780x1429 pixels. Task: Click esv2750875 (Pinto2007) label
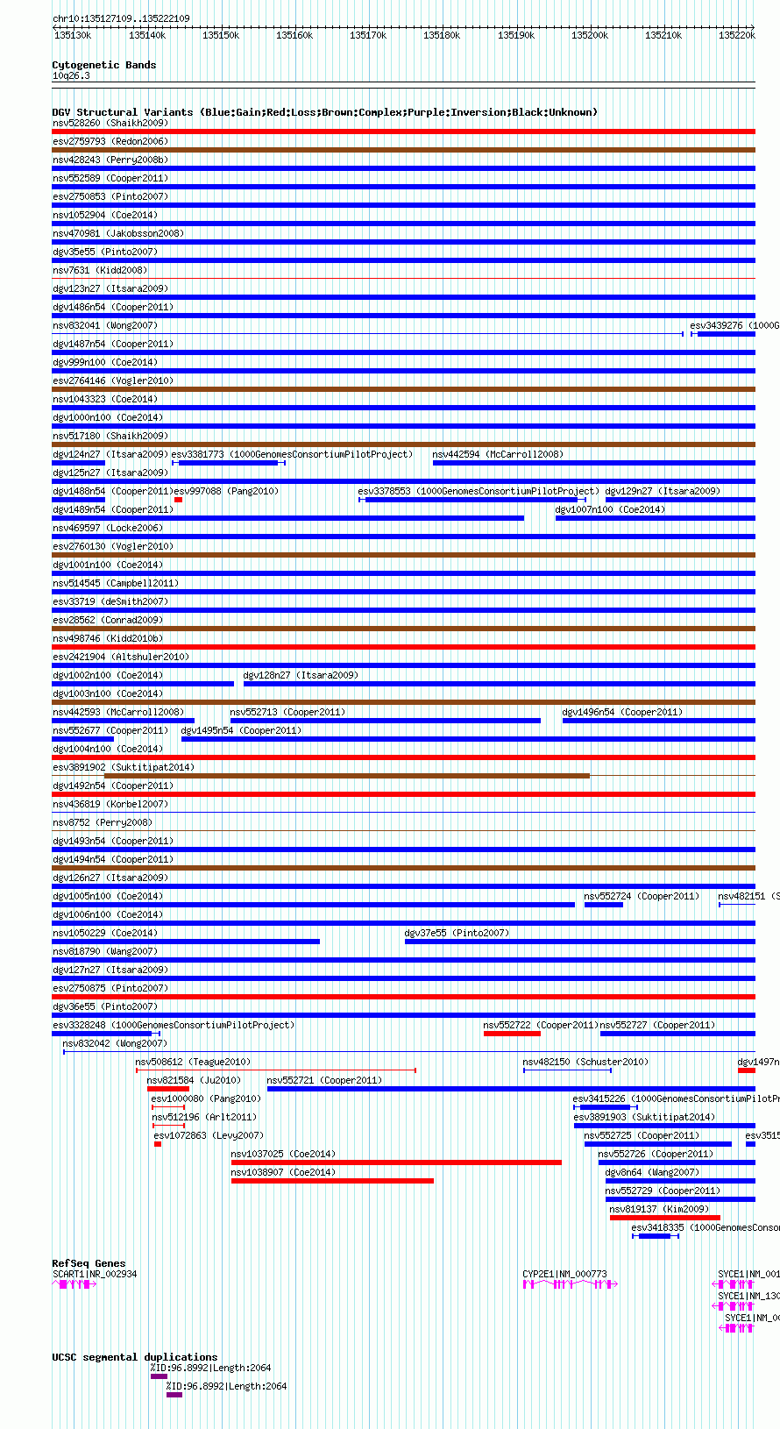click(x=110, y=988)
